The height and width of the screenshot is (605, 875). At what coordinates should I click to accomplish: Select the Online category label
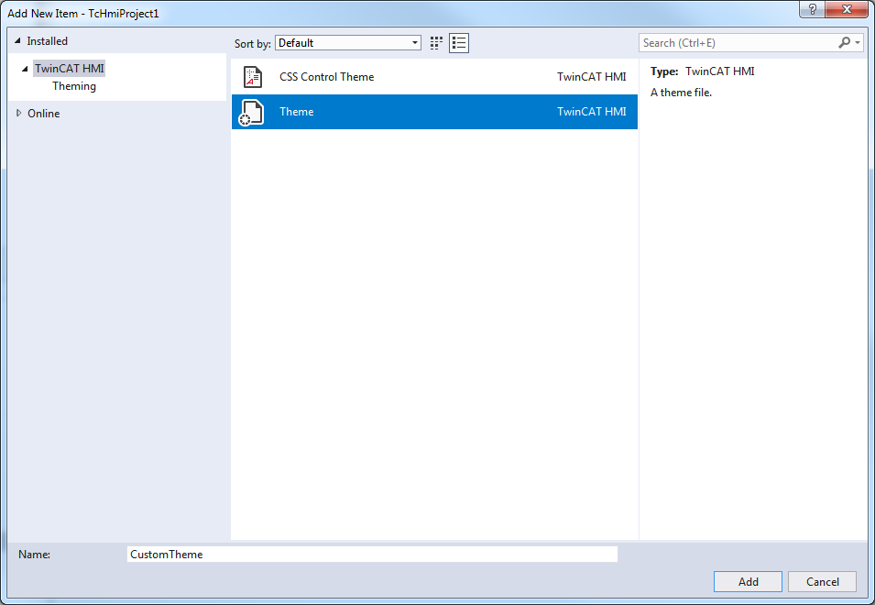(x=44, y=114)
